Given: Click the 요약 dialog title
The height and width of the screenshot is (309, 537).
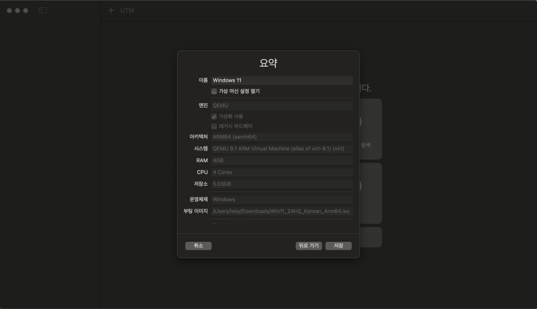Looking at the screenshot, I should (x=268, y=63).
